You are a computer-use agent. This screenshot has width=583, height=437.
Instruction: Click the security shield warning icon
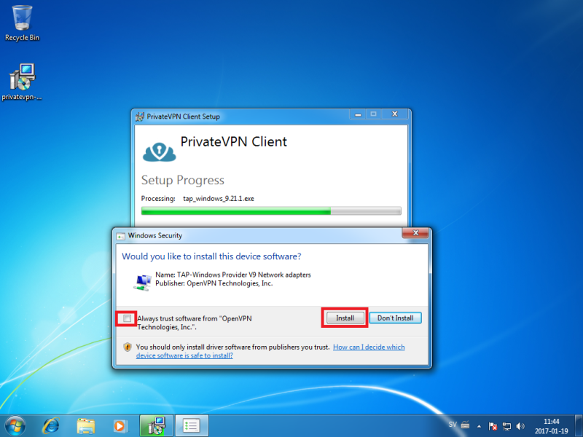click(128, 347)
